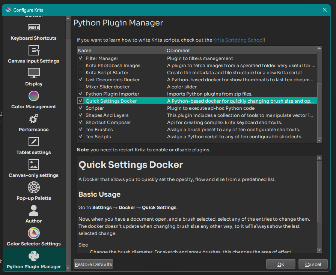The image size is (336, 275).
Task: Select the Shapes And Layers row name
Action: (107, 115)
